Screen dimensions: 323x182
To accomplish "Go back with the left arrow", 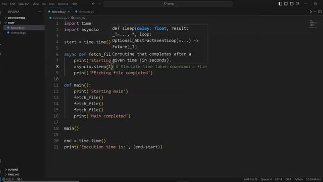I will (93, 4).
